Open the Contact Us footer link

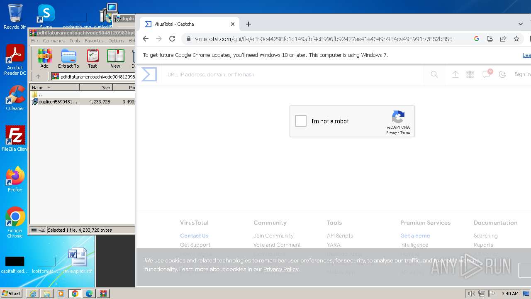(x=194, y=235)
